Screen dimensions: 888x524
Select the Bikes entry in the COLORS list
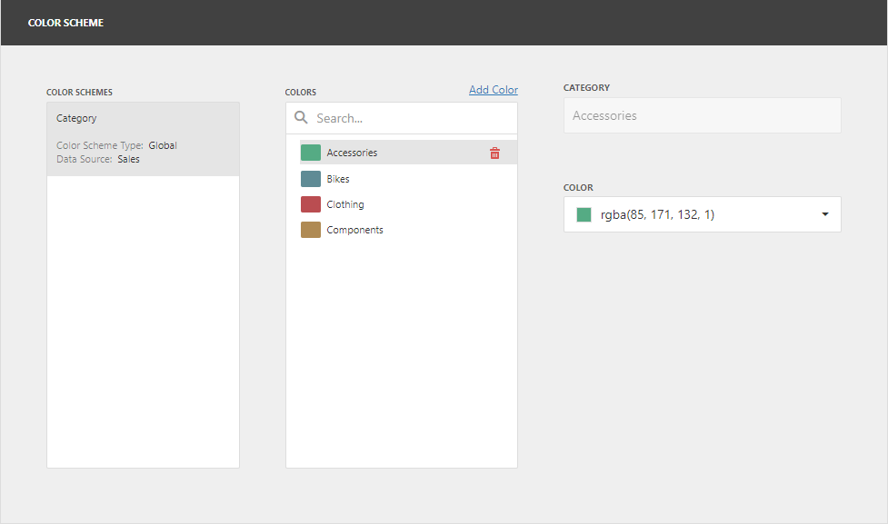pos(336,178)
